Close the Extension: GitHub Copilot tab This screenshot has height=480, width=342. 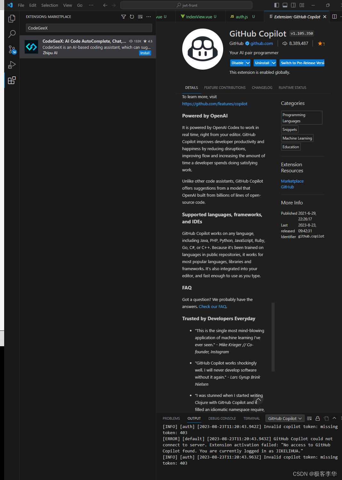[325, 17]
